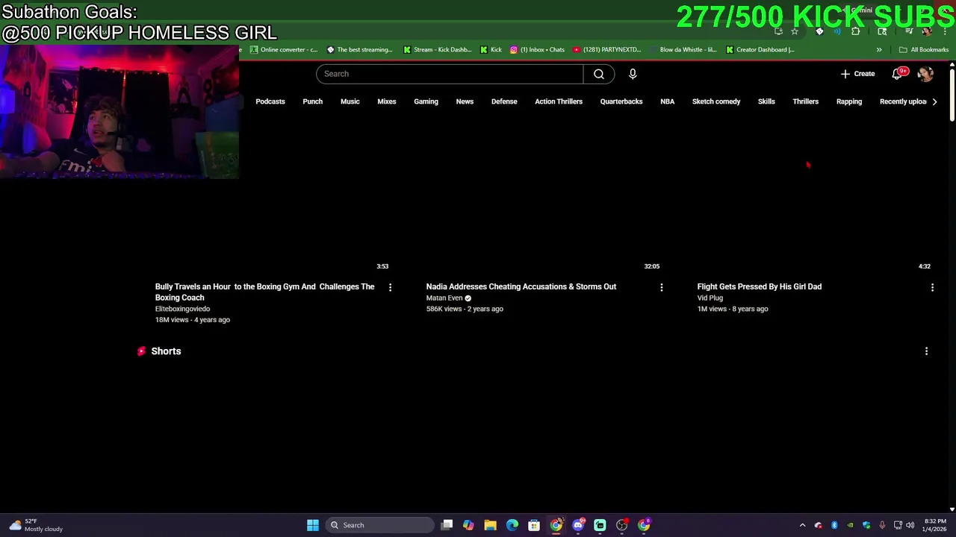Select the Sketch comedy chip
The height and width of the screenshot is (537, 956).
click(716, 101)
